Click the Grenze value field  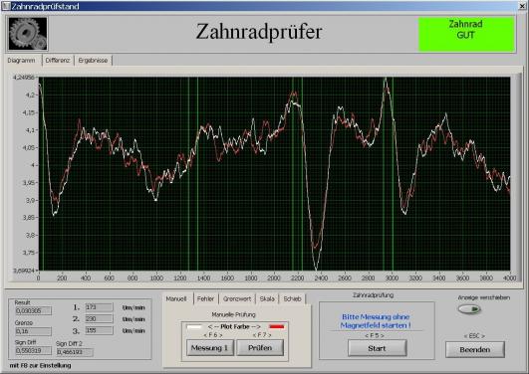[33, 331]
